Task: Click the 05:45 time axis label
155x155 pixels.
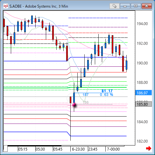Action: (58, 149)
